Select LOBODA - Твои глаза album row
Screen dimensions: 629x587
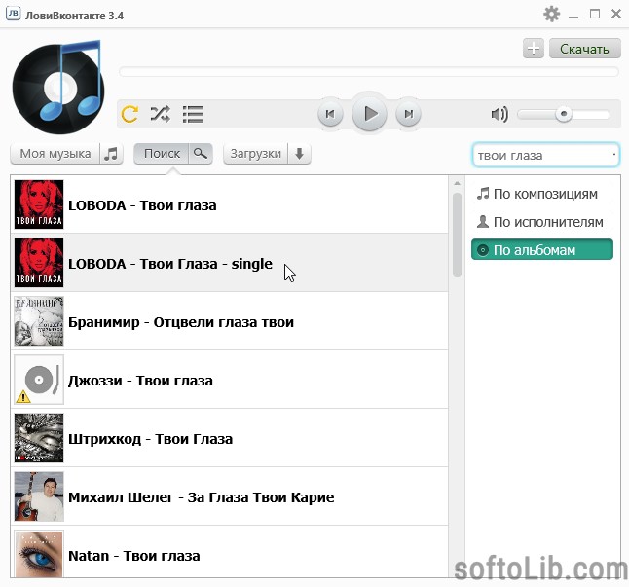pos(230,204)
